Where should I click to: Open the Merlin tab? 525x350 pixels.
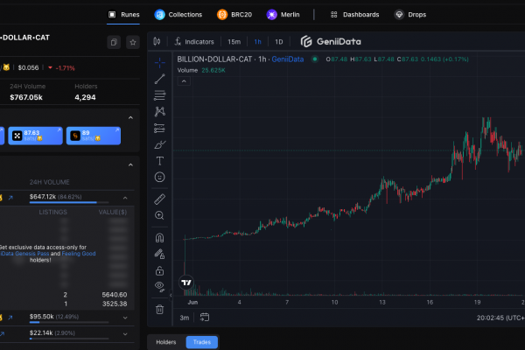click(283, 14)
